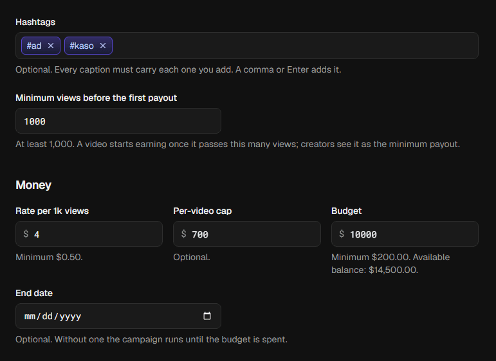Click the 'Minimum $0.50.' hint
The height and width of the screenshot is (361, 496).
click(x=49, y=257)
